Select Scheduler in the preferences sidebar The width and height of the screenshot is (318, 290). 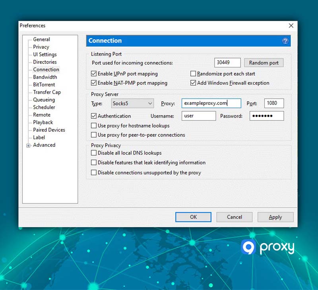[x=44, y=107]
